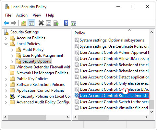Click tree pane horizontal scrollbar thumb
This screenshot has height=130, width=157.
point(27,117)
